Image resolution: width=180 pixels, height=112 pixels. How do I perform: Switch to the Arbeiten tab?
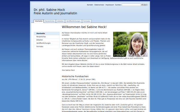point(60,21)
